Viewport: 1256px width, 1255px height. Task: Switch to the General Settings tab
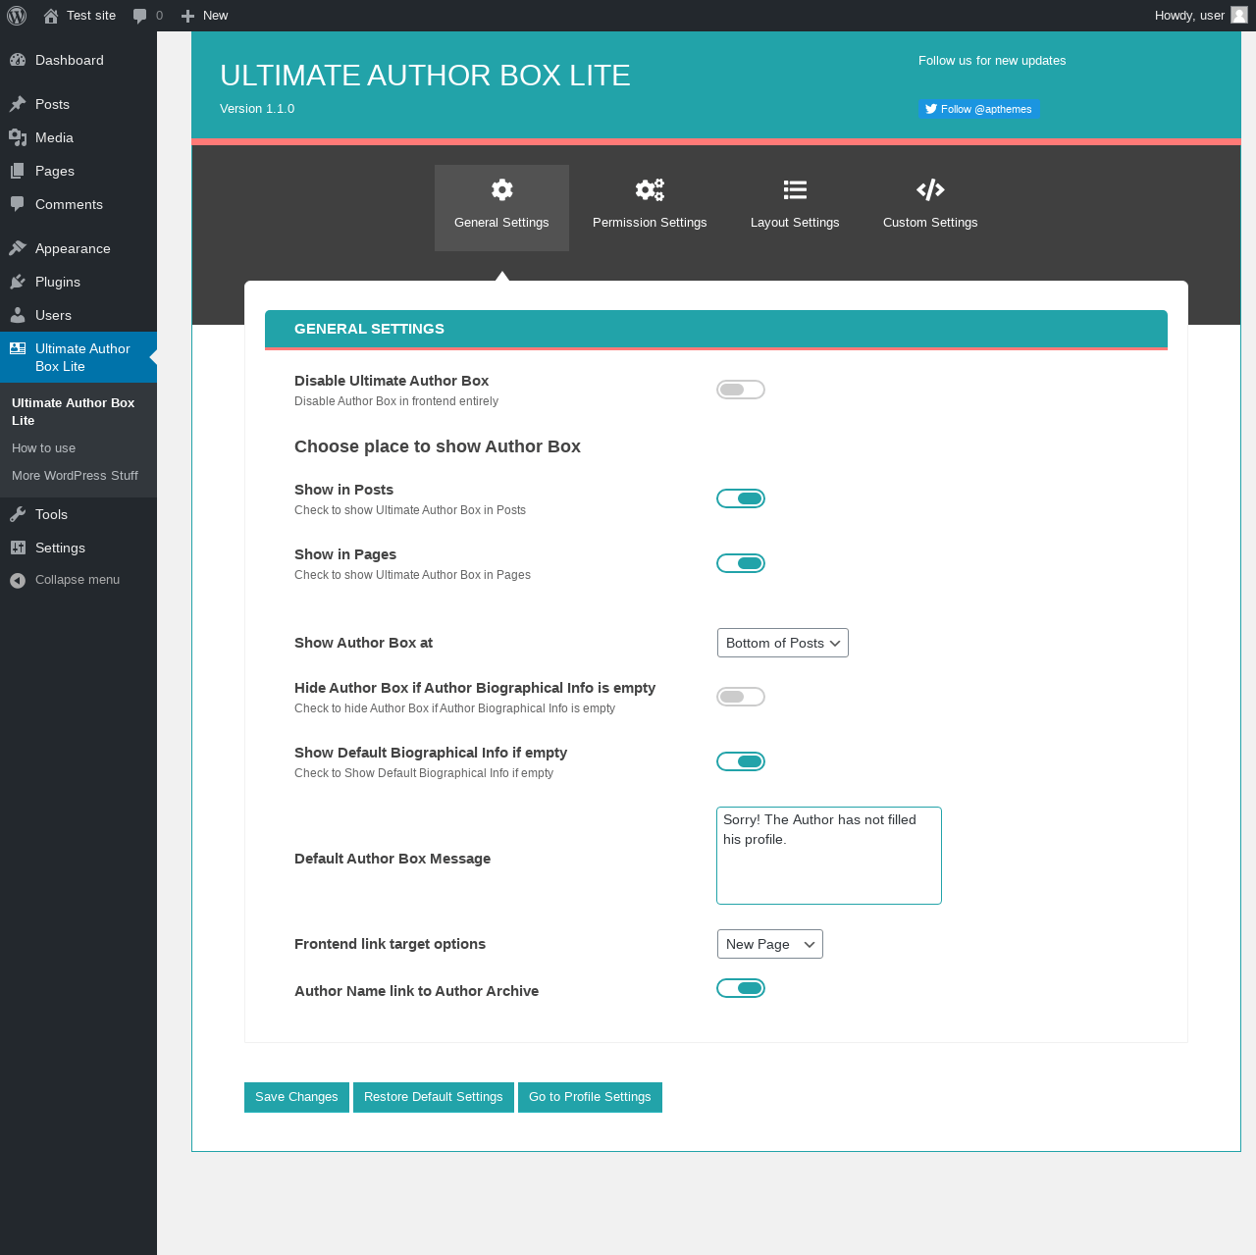click(501, 208)
